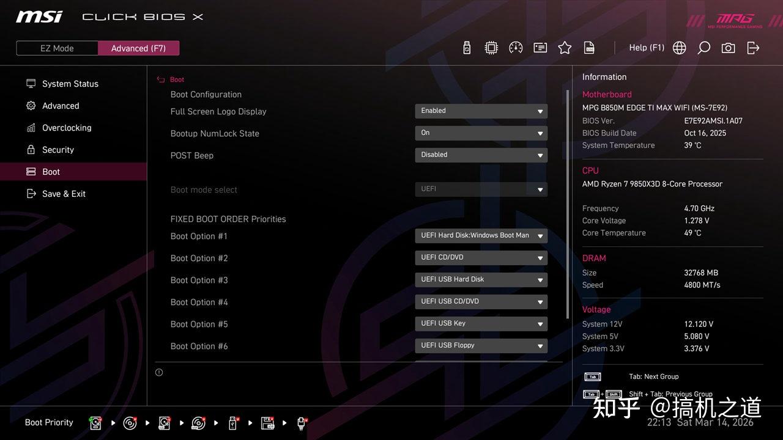Viewport: 783px width, 440px height.
Task: Open Boot Option #3 UEFI USB Hard Disk dropdown
Action: (481, 280)
